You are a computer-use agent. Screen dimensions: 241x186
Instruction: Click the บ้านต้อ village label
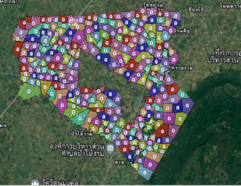pos(182,31)
